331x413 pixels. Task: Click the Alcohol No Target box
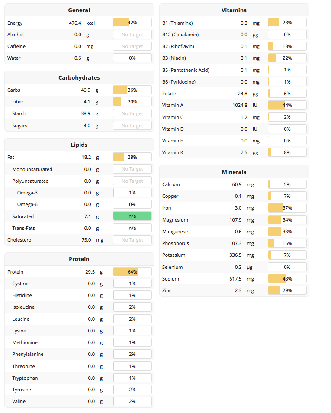click(x=132, y=35)
